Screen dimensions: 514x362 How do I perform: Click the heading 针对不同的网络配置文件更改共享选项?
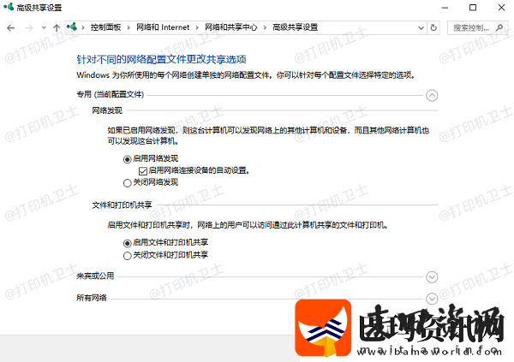pos(161,59)
